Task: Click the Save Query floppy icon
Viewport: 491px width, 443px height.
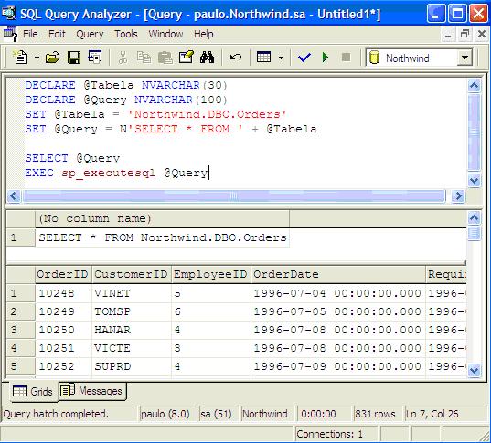Action: [x=74, y=58]
